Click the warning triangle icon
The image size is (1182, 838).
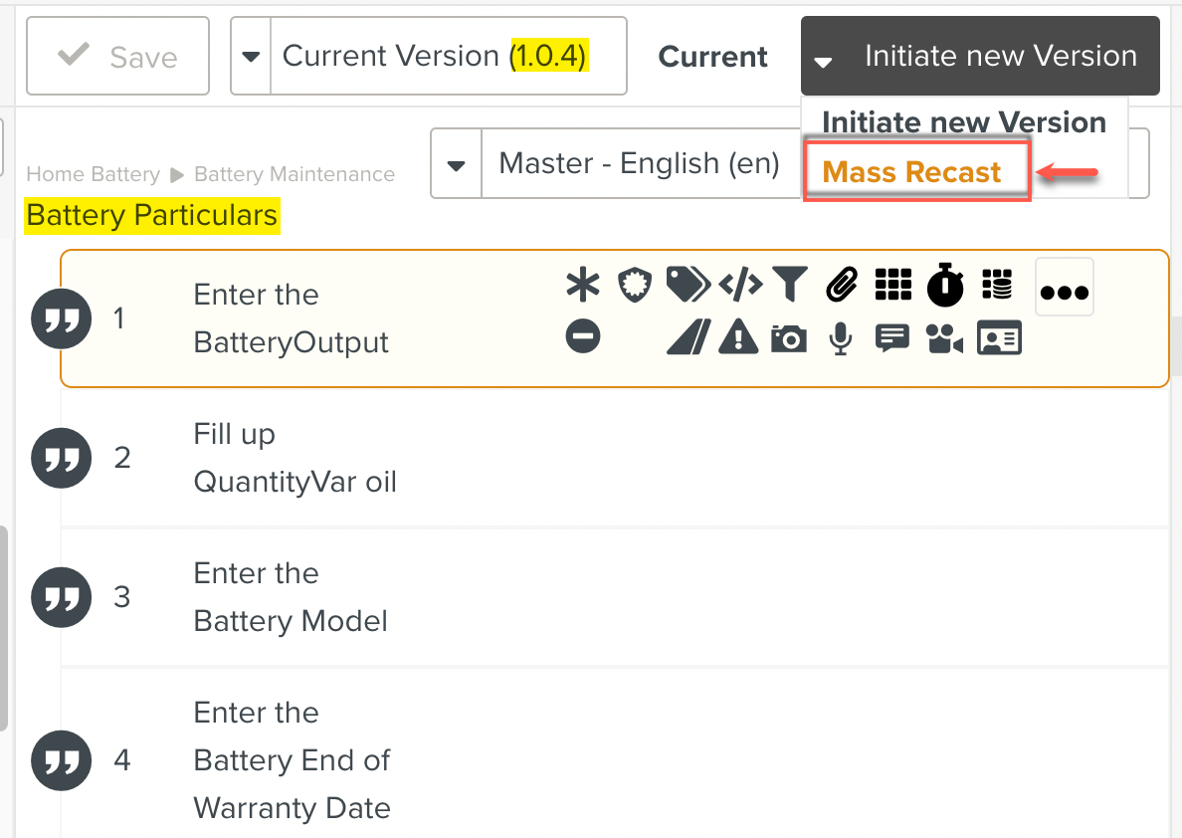tap(738, 339)
